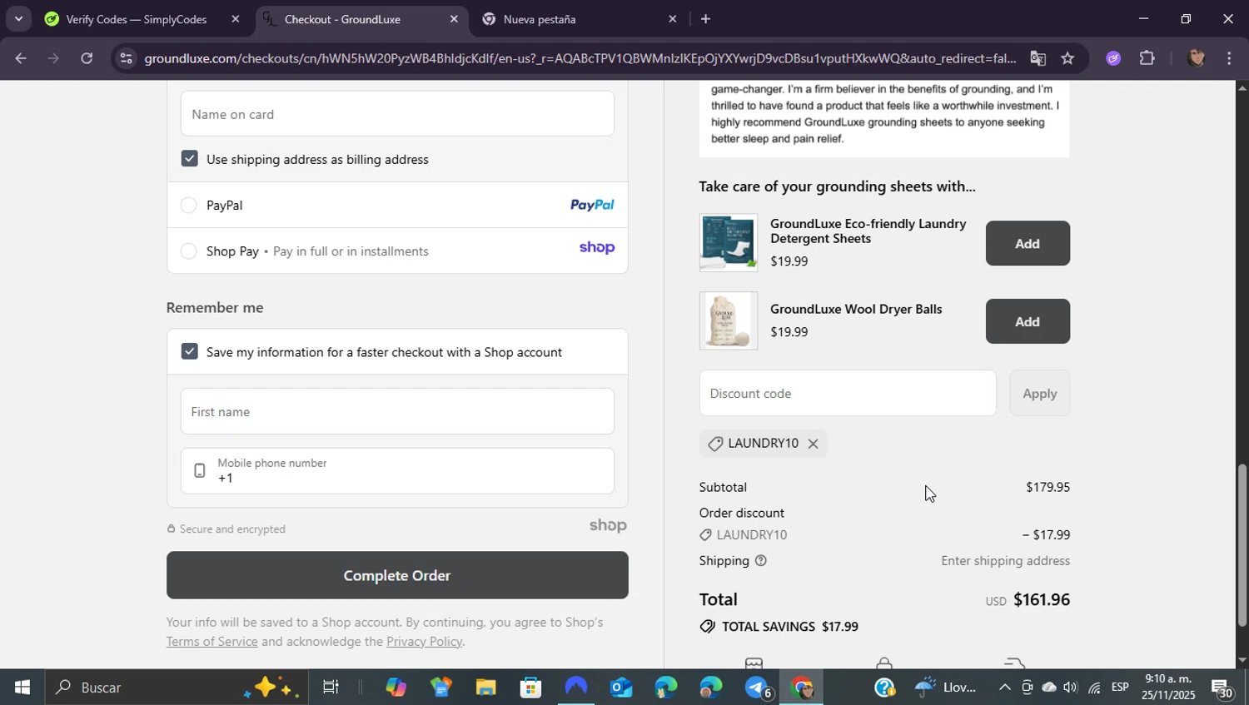This screenshot has width=1249, height=705.
Task: Open the tab search dropdown arrow
Action: pyautogui.click(x=18, y=18)
